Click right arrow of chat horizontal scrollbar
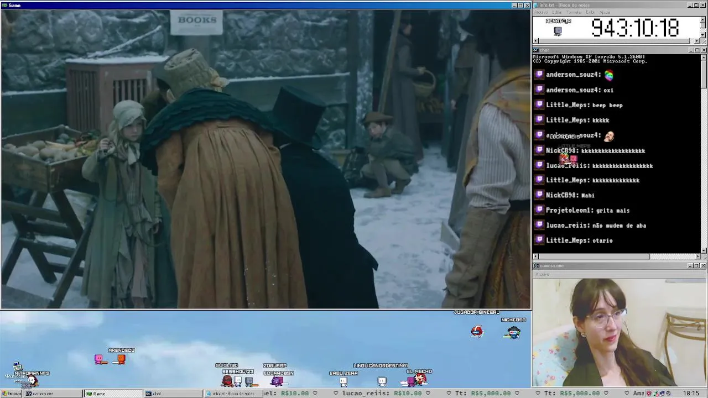This screenshot has height=398, width=708. pyautogui.click(x=697, y=256)
